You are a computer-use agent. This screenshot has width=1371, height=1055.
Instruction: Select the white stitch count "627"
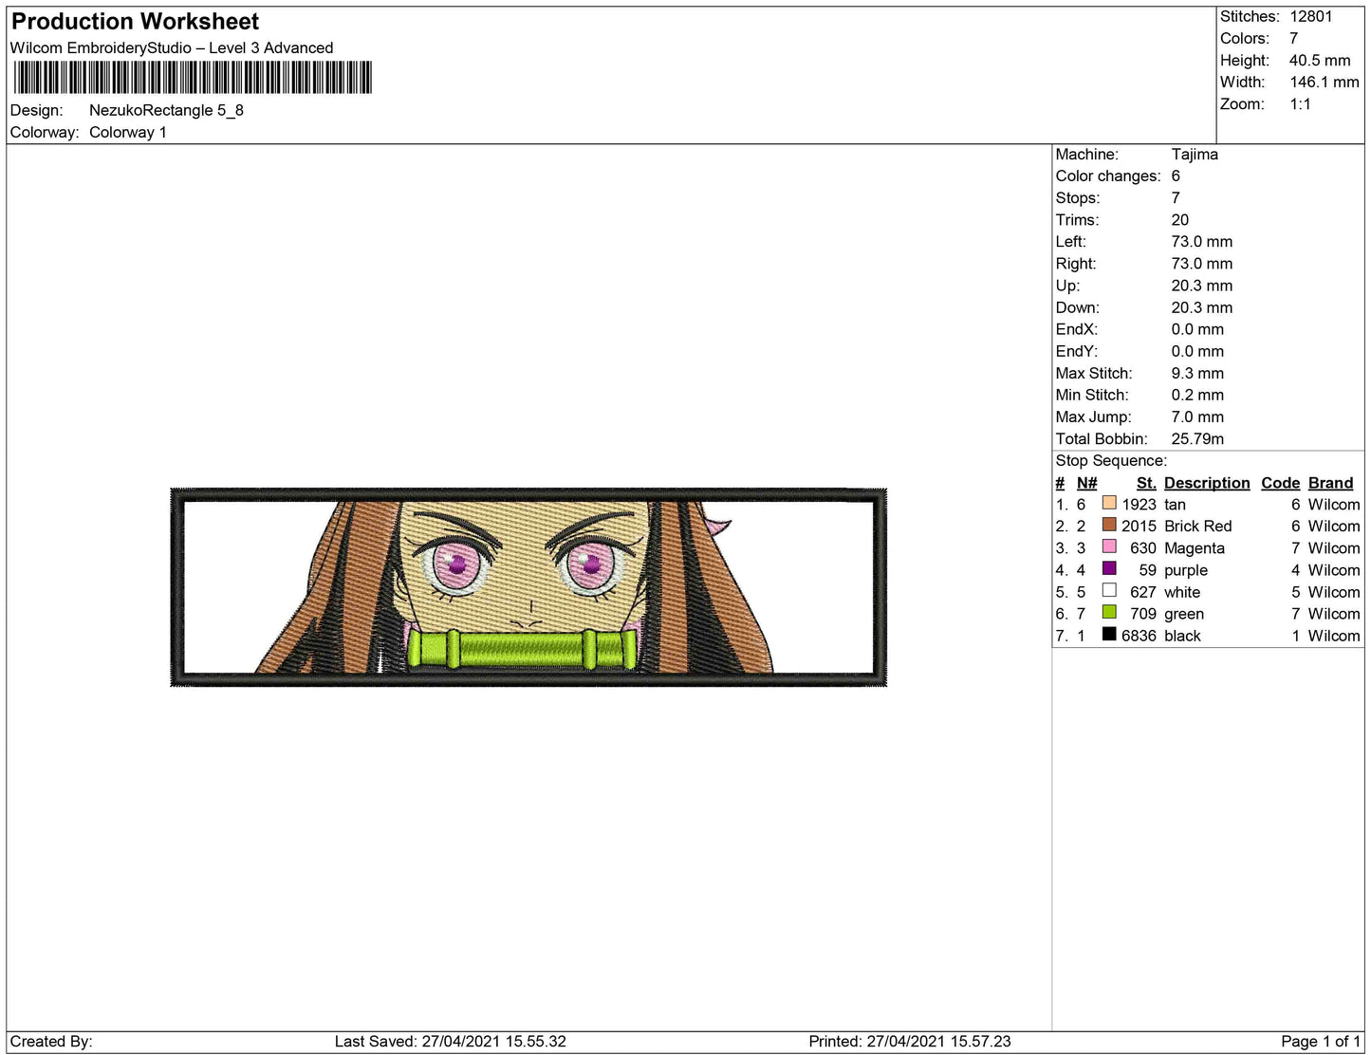[1143, 592]
